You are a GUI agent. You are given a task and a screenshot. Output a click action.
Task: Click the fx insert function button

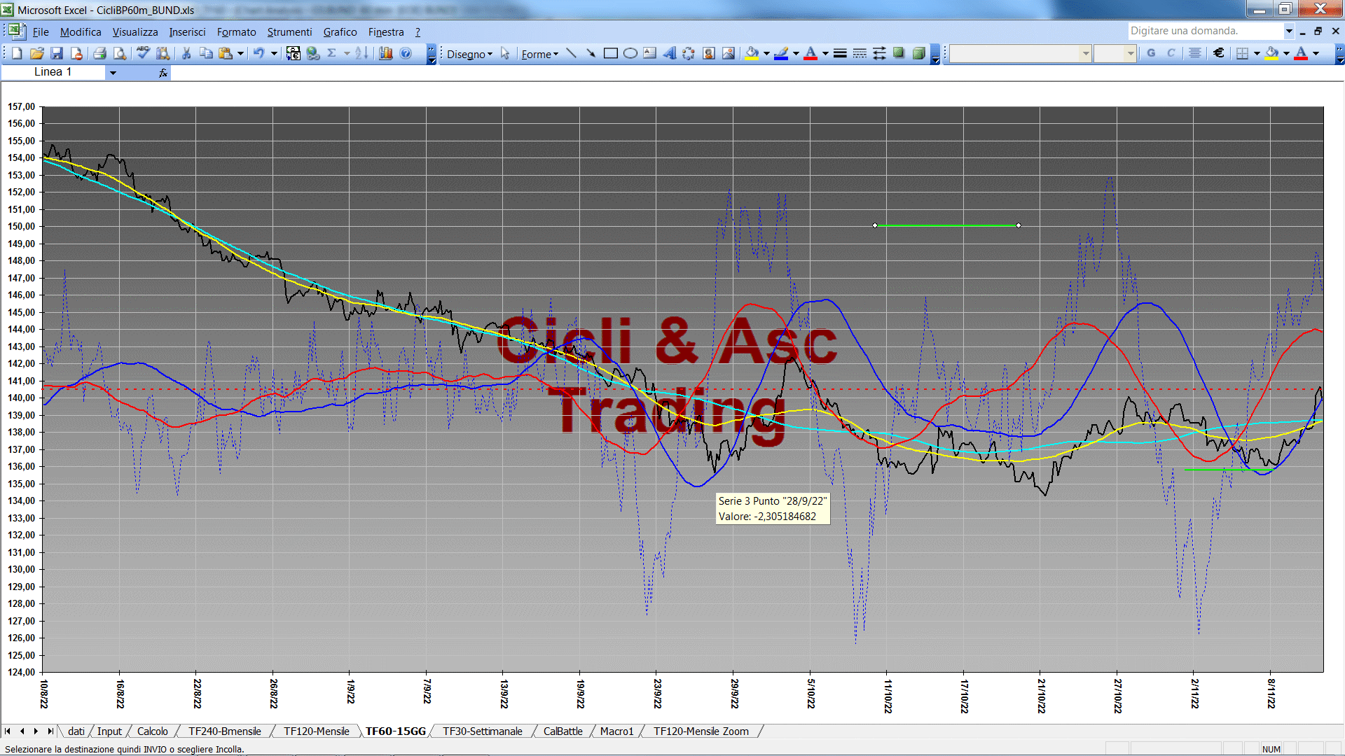coord(163,72)
